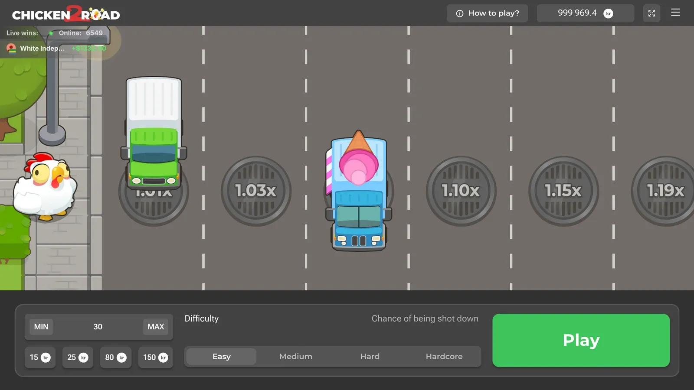Viewport: 694px width, 390px height.
Task: Choose the 15 kr quick bet
Action: (40, 357)
